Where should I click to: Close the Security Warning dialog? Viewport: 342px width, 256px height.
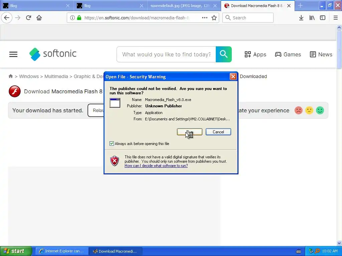pyautogui.click(x=233, y=76)
